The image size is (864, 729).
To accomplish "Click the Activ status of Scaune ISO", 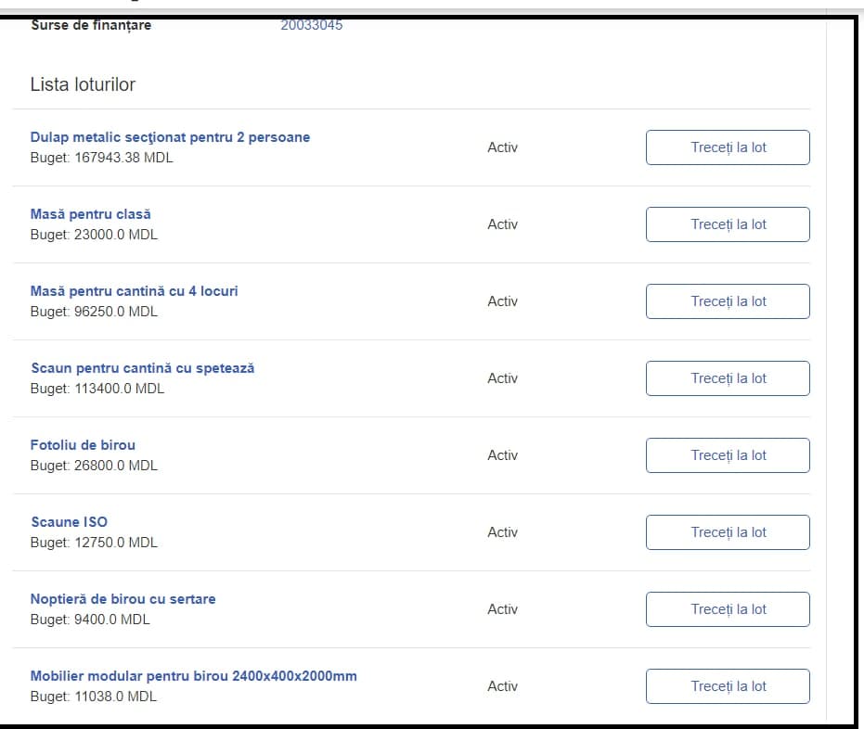I will point(502,532).
